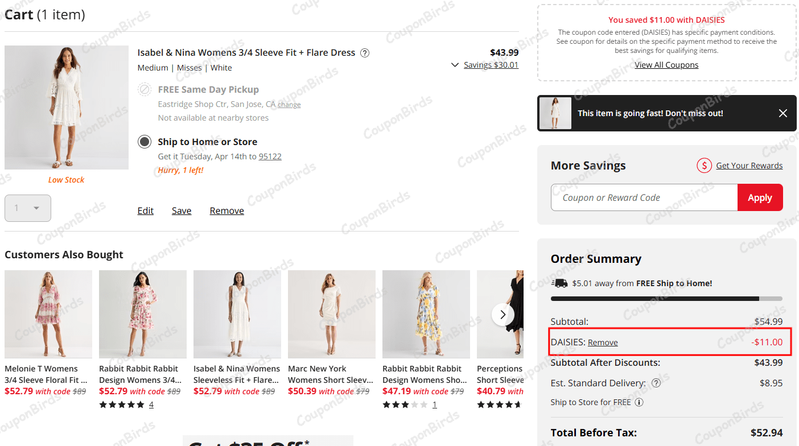Save the cart item for later

(182, 210)
